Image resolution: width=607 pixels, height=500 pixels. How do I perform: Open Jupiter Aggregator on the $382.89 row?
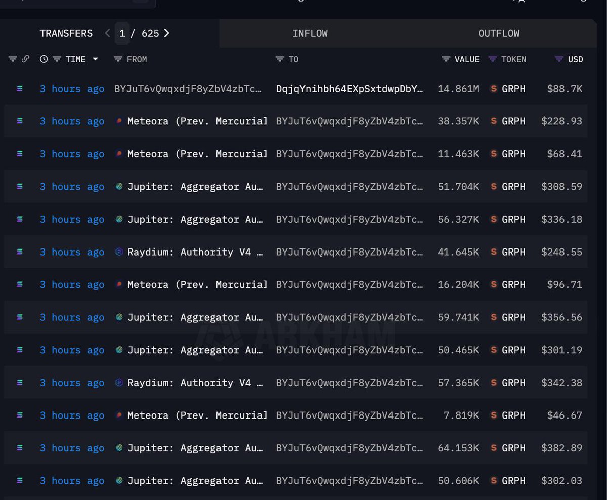click(x=195, y=448)
